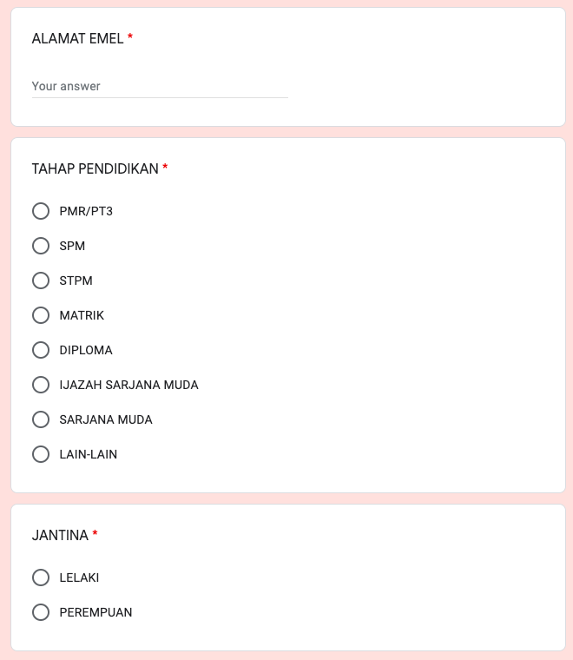The width and height of the screenshot is (573, 660).
Task: Click the ALAMAT EMEL question title
Action: [78, 38]
